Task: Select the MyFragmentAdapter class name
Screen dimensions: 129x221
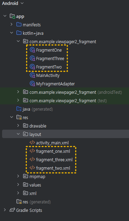Action: pyautogui.click(x=55, y=84)
